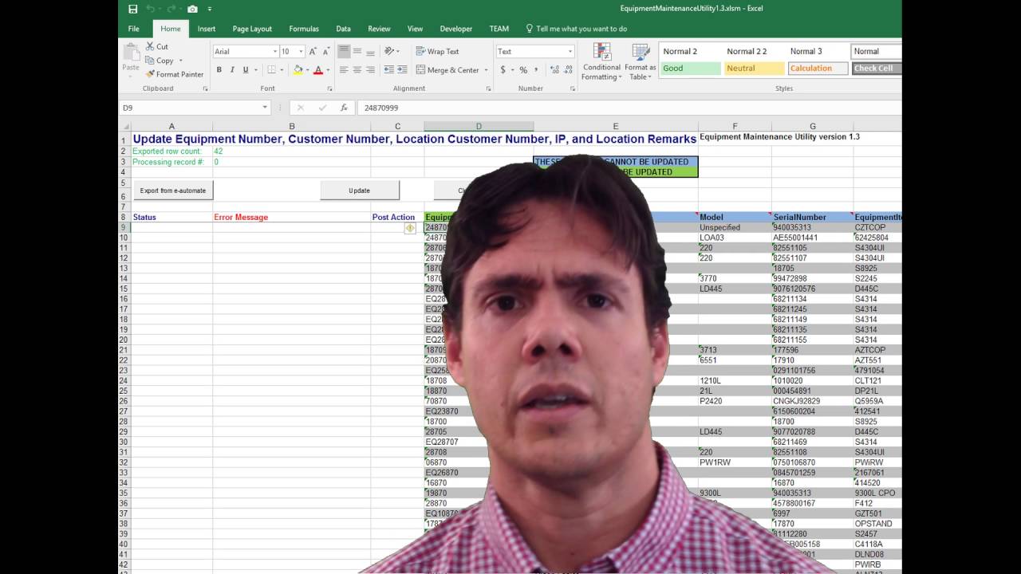Image resolution: width=1021 pixels, height=574 pixels.
Task: Toggle Underline formatting
Action: pos(246,70)
